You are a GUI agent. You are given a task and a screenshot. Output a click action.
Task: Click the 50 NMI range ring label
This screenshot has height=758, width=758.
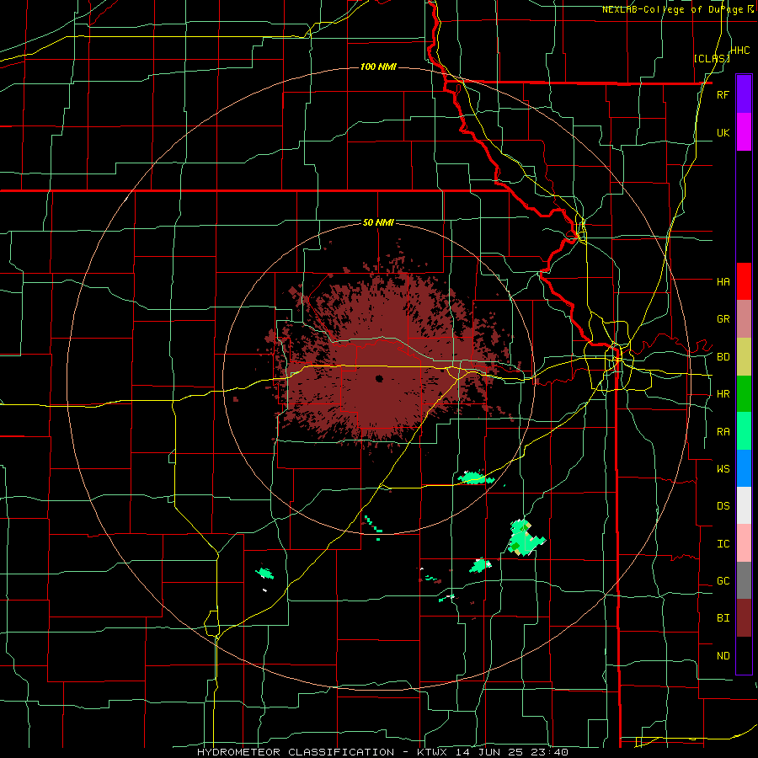click(378, 223)
